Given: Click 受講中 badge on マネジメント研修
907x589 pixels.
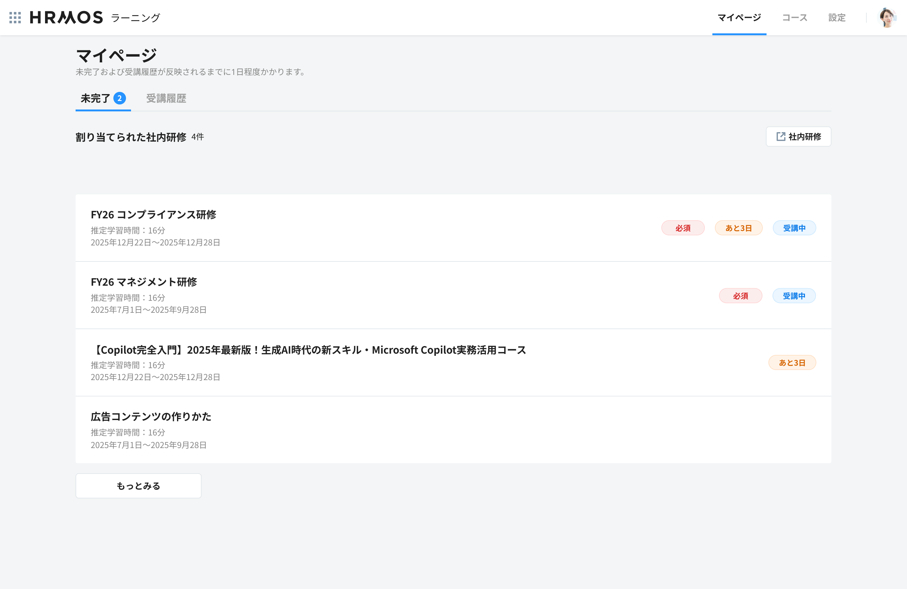Looking at the screenshot, I should coord(794,296).
